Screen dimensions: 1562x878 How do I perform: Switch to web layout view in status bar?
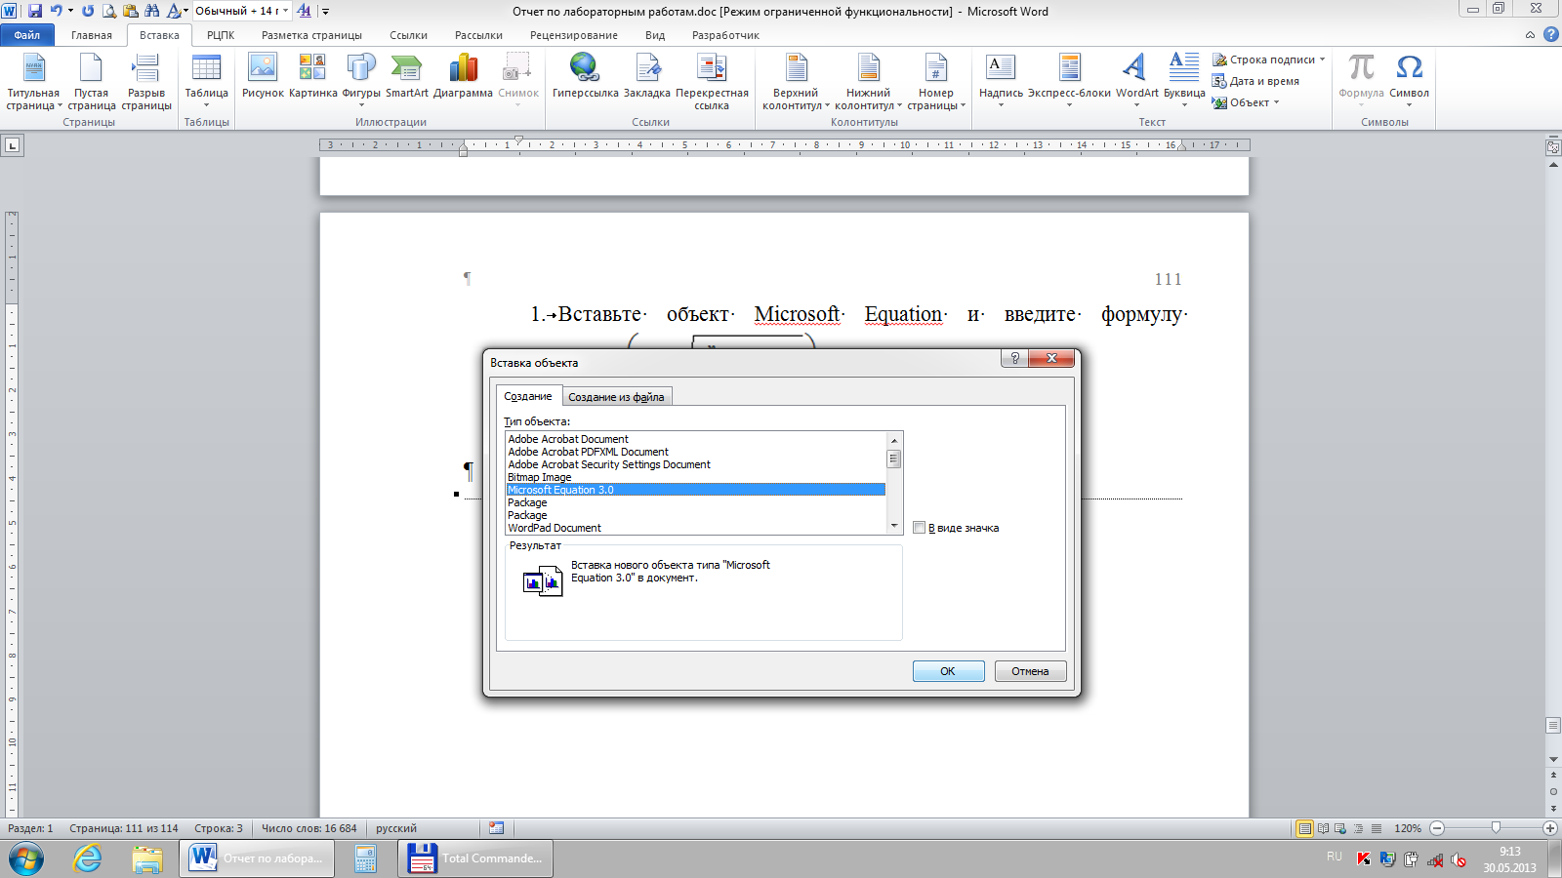pos(1340,828)
